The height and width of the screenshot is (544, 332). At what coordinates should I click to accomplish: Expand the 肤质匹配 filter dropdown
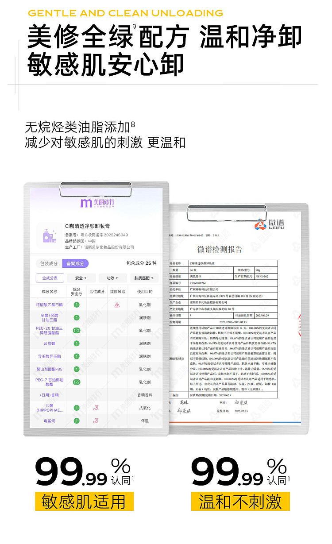143,278
